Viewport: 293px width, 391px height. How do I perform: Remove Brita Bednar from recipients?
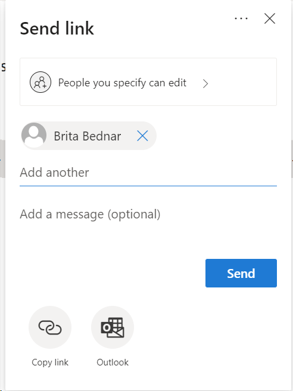pyautogui.click(x=142, y=136)
